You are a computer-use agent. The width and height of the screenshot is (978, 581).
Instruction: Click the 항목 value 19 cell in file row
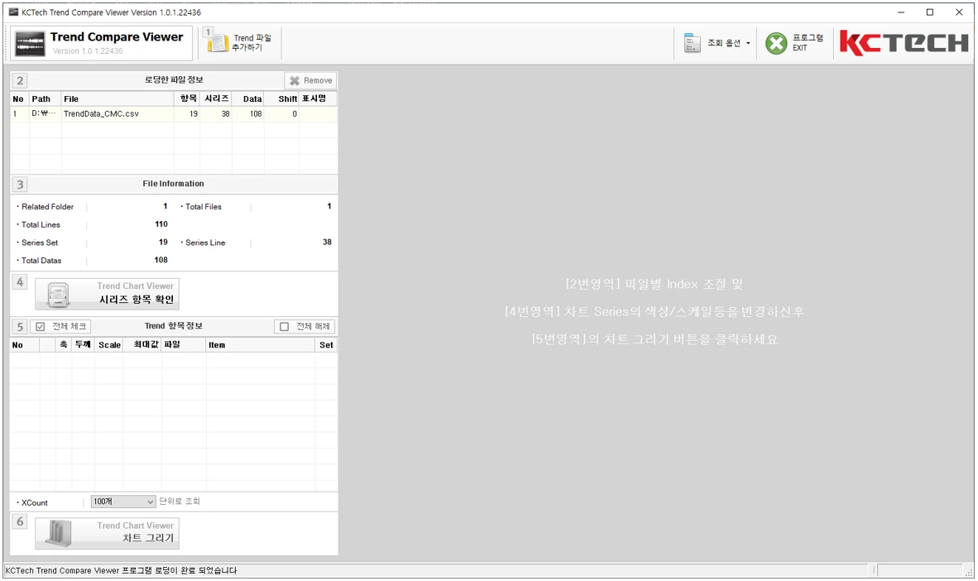tap(187, 114)
